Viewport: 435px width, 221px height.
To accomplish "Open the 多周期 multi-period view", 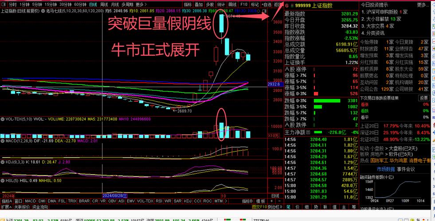I will click(127, 4).
